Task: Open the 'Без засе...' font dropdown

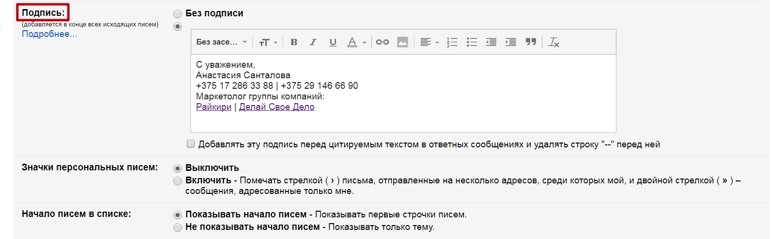Action: coord(221,42)
